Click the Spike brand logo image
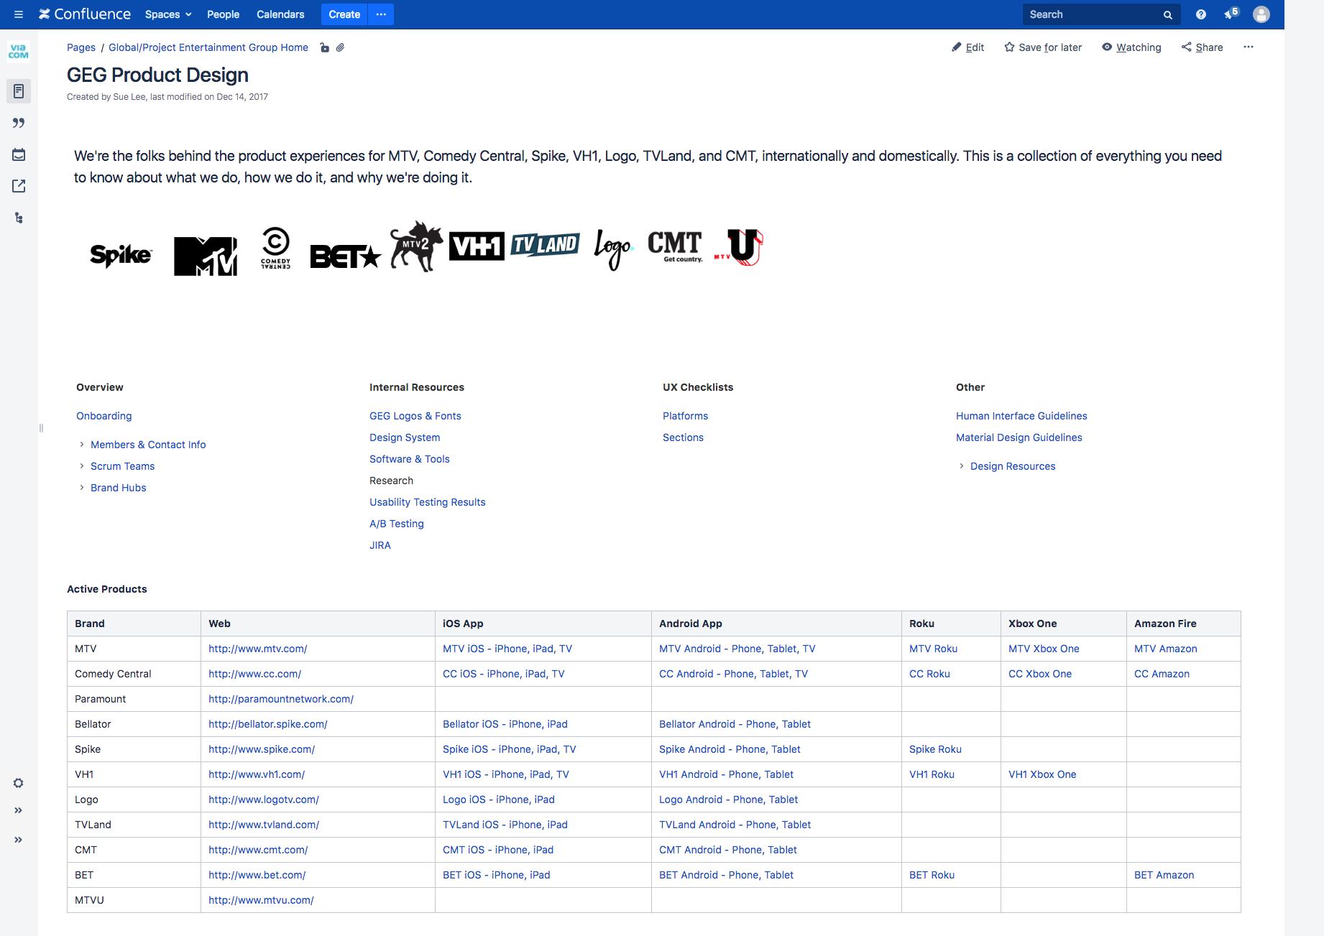This screenshot has width=1324, height=936. (121, 255)
